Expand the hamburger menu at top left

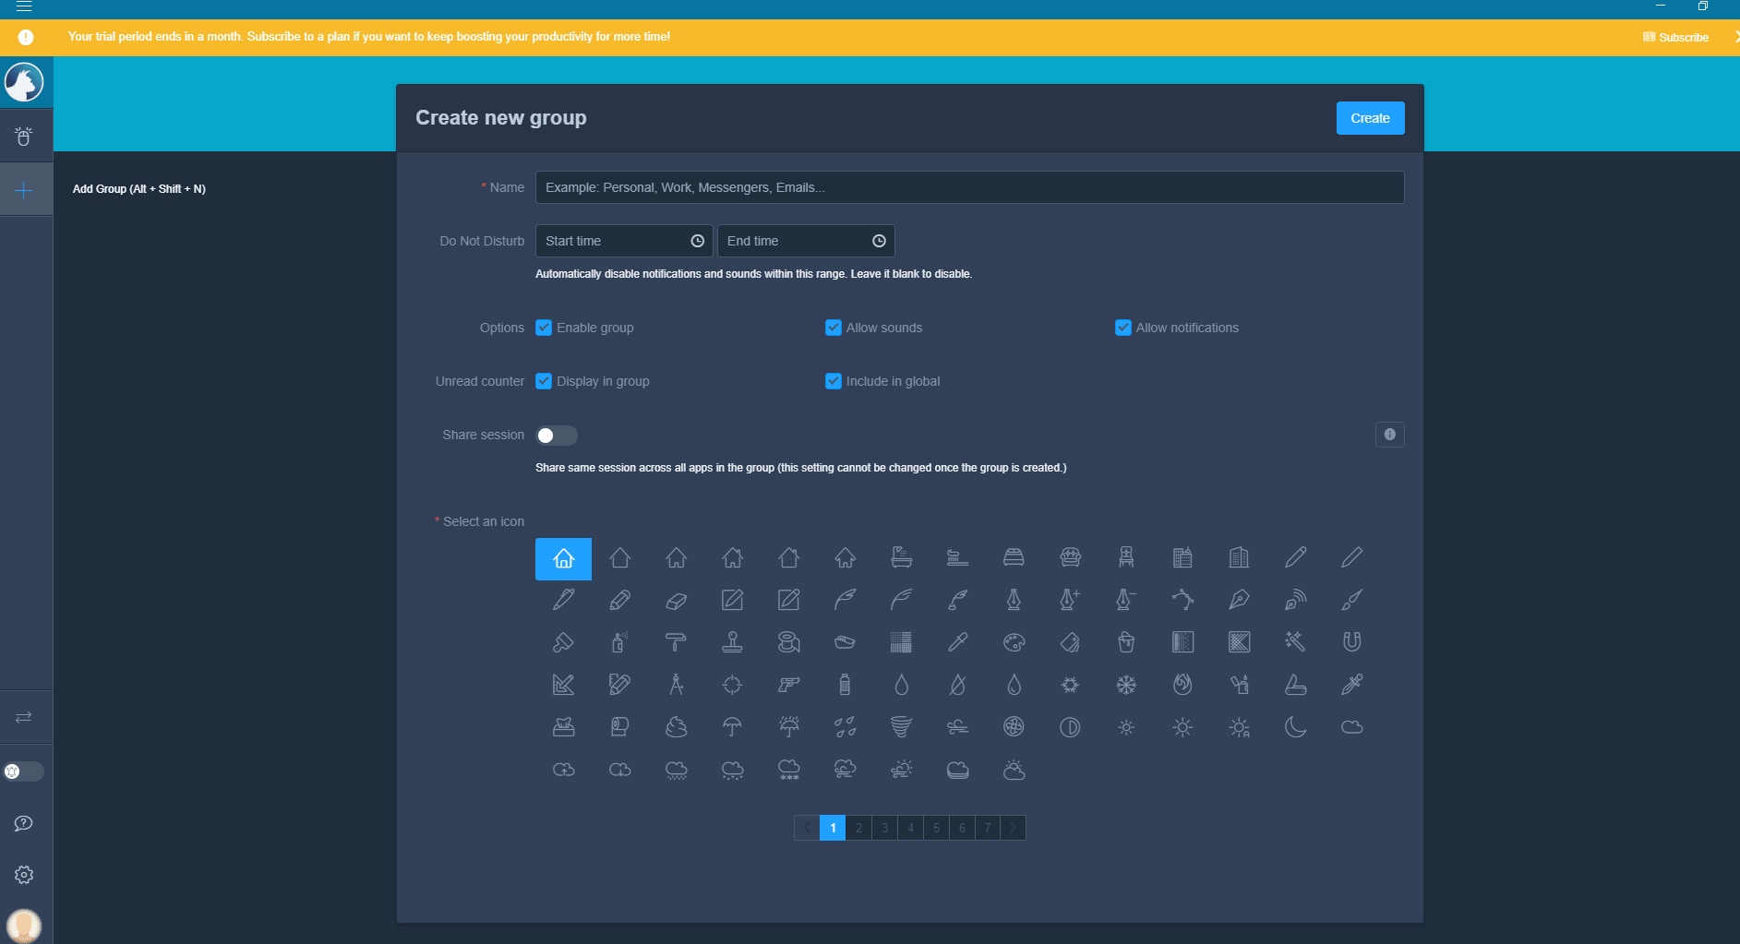click(x=24, y=6)
